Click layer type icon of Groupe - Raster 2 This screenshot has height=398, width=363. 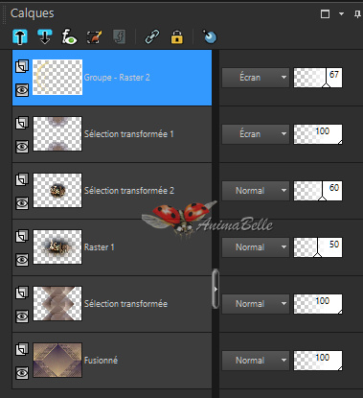[x=22, y=66]
